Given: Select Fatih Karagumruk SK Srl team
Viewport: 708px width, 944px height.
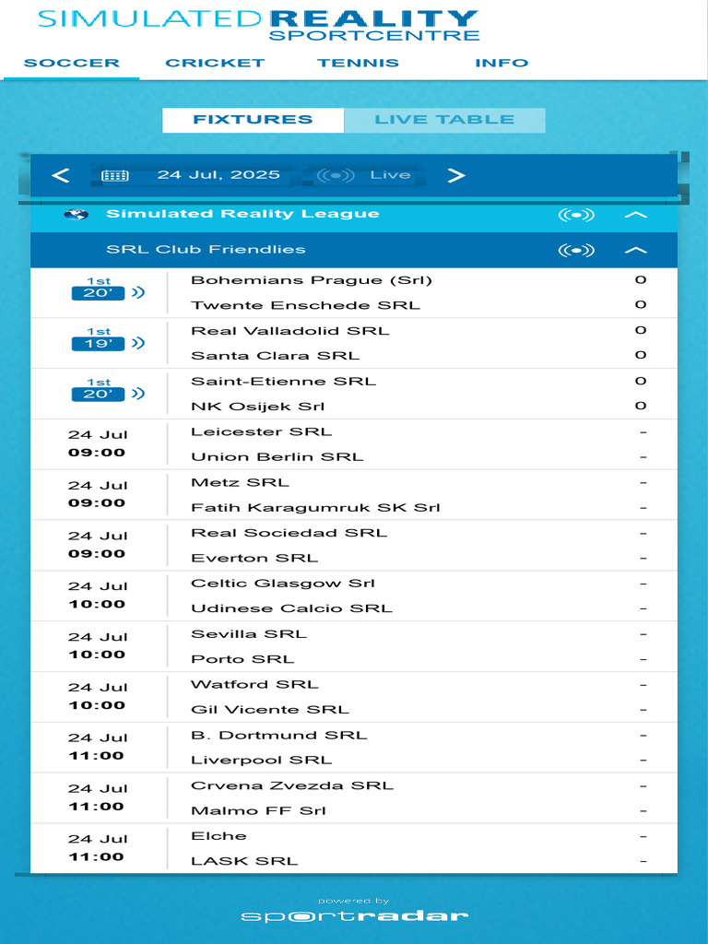Looking at the screenshot, I should [315, 508].
